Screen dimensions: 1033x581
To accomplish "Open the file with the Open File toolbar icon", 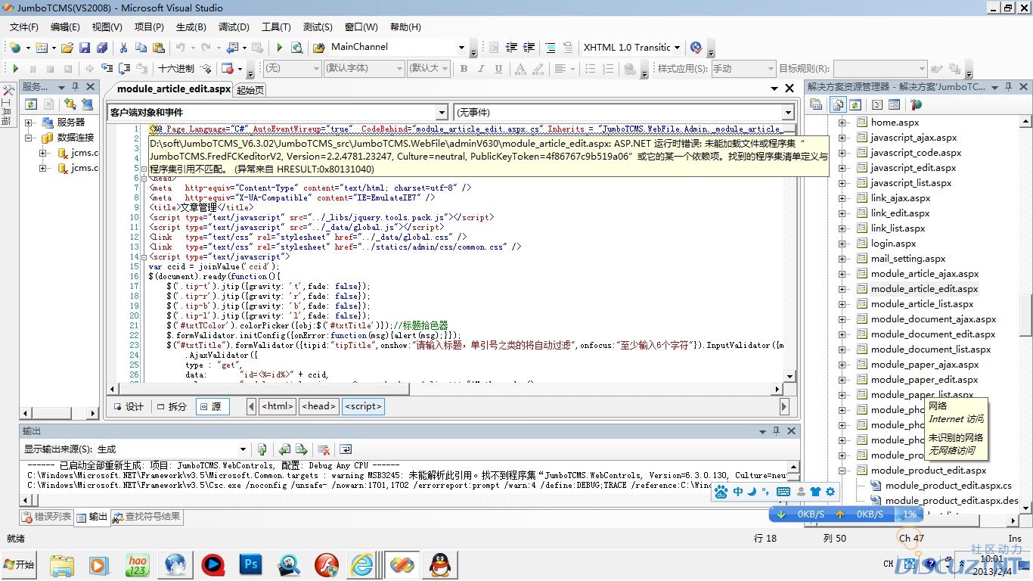I will 67,48.
